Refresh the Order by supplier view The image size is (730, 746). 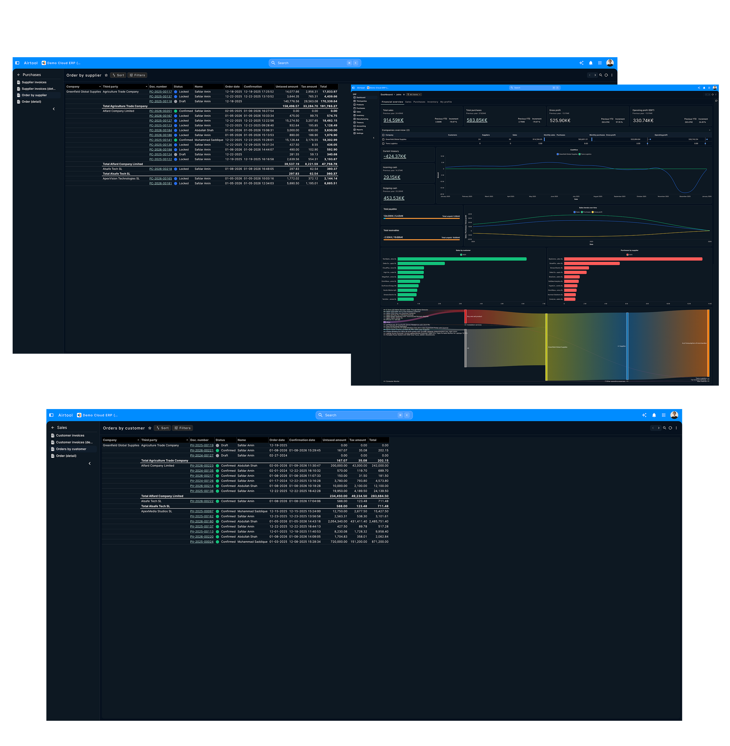[606, 75]
